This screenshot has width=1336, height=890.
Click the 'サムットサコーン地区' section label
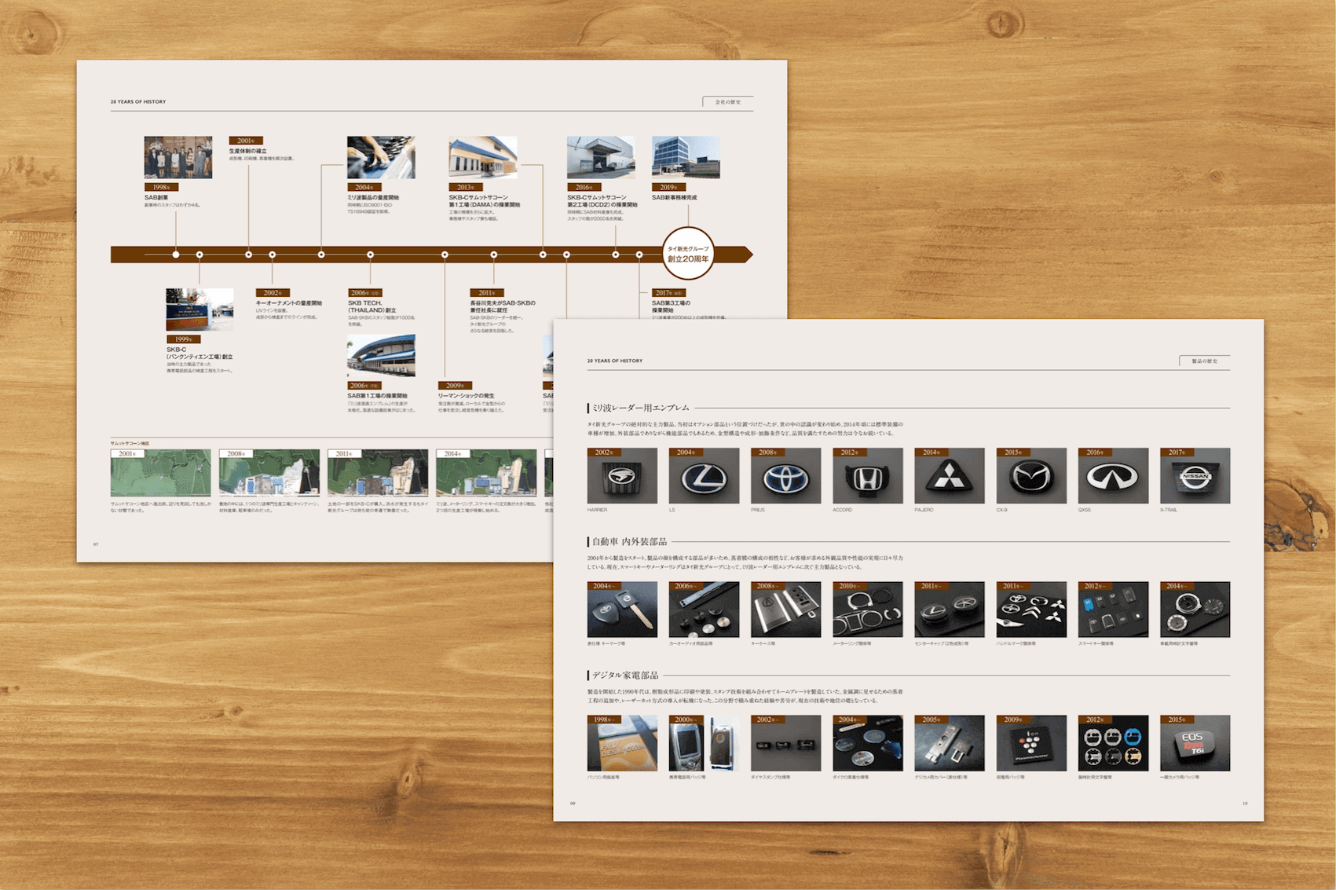tap(130, 443)
